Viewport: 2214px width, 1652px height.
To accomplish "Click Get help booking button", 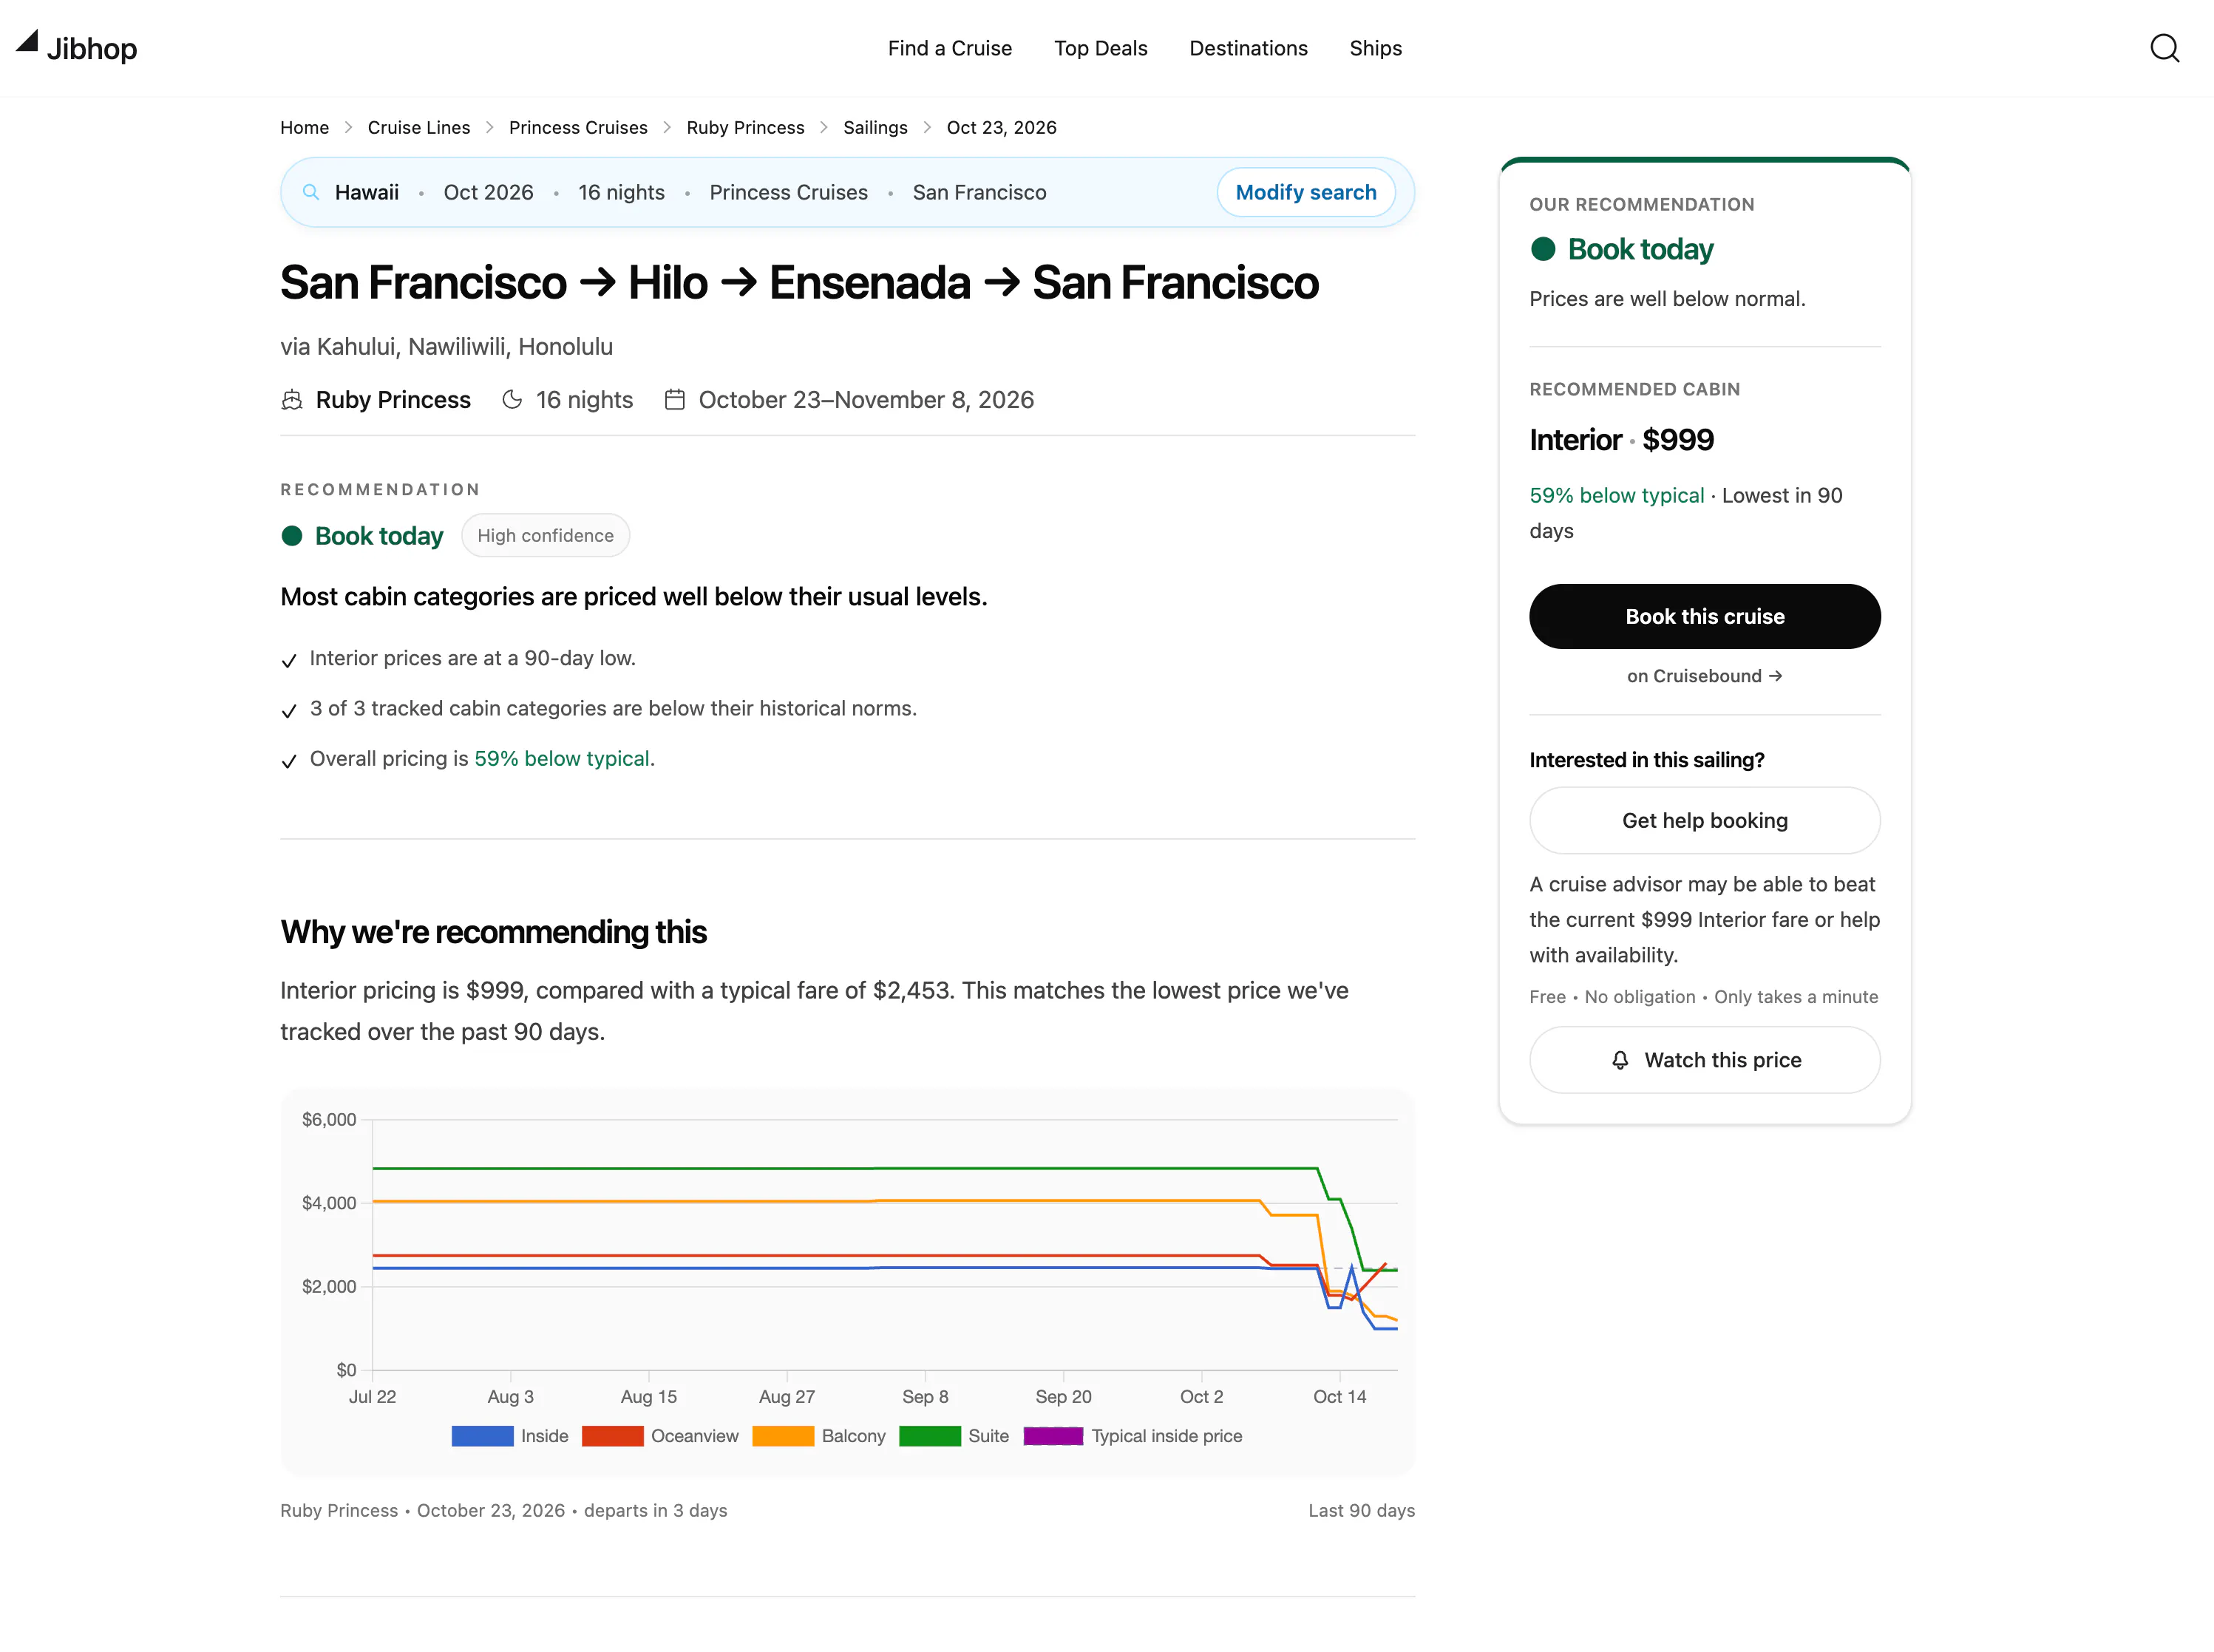I will [x=1704, y=820].
